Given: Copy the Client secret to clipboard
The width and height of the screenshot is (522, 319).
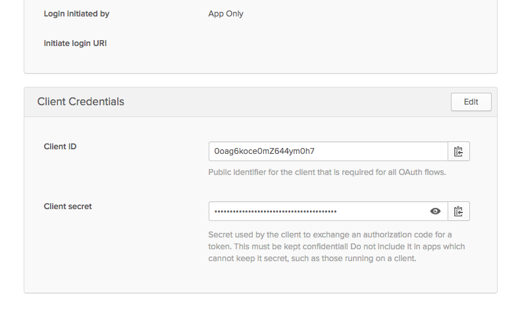Looking at the screenshot, I should [459, 211].
